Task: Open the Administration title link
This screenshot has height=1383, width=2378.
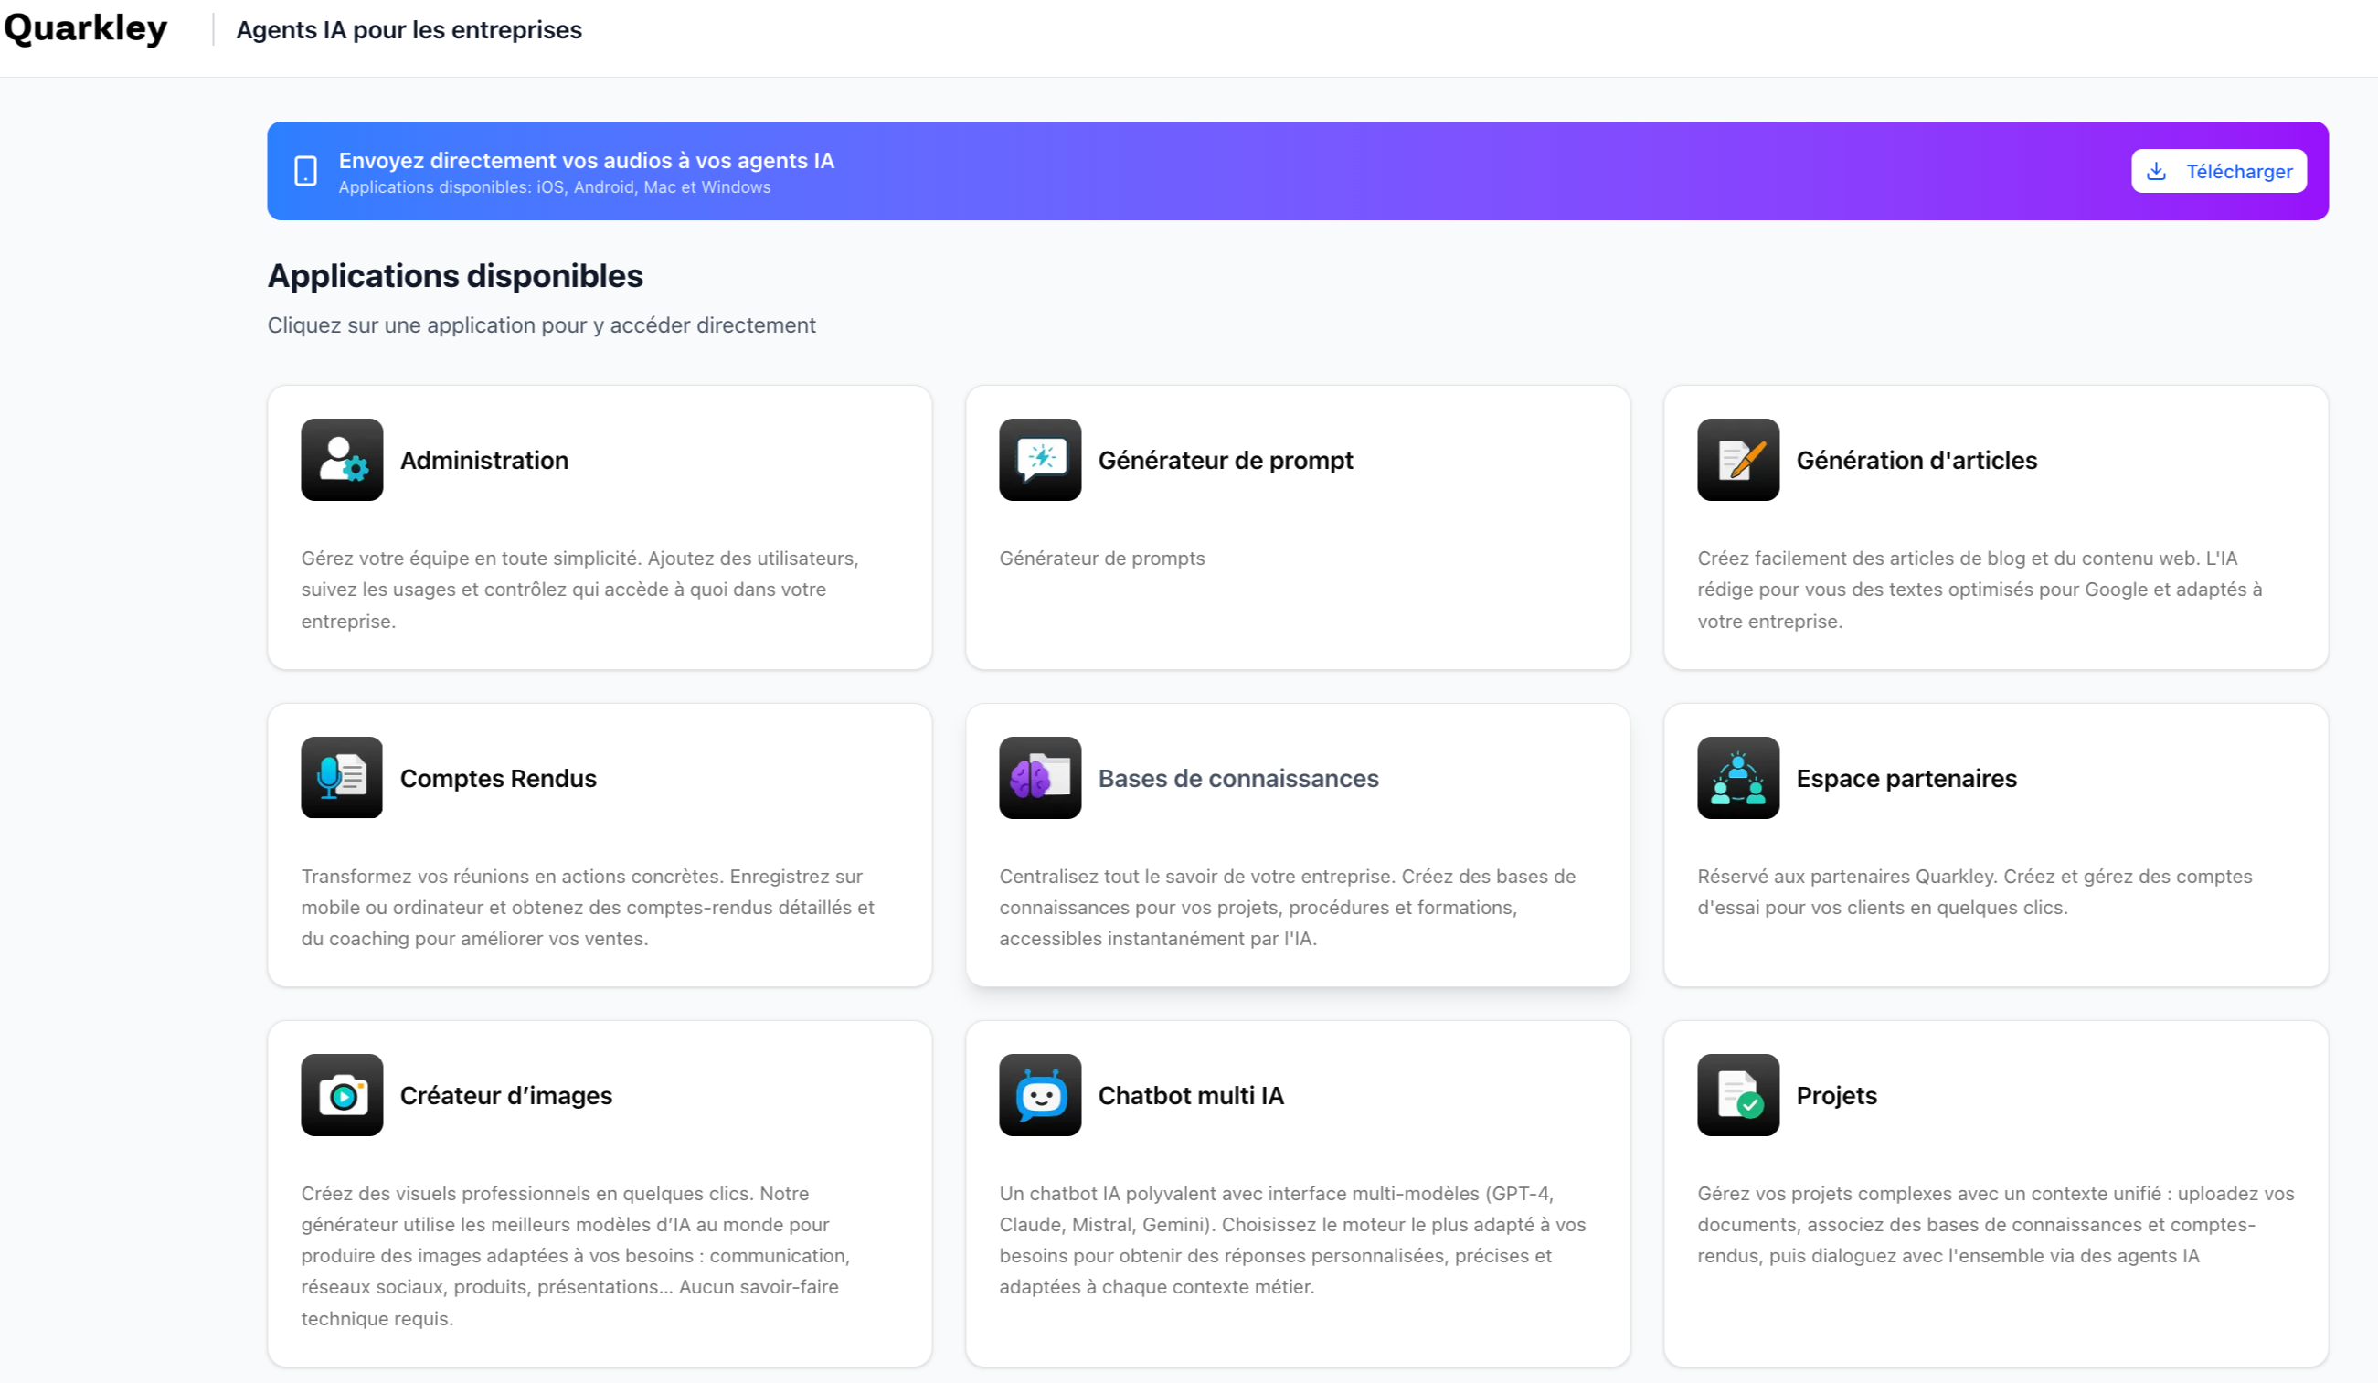Action: point(484,461)
